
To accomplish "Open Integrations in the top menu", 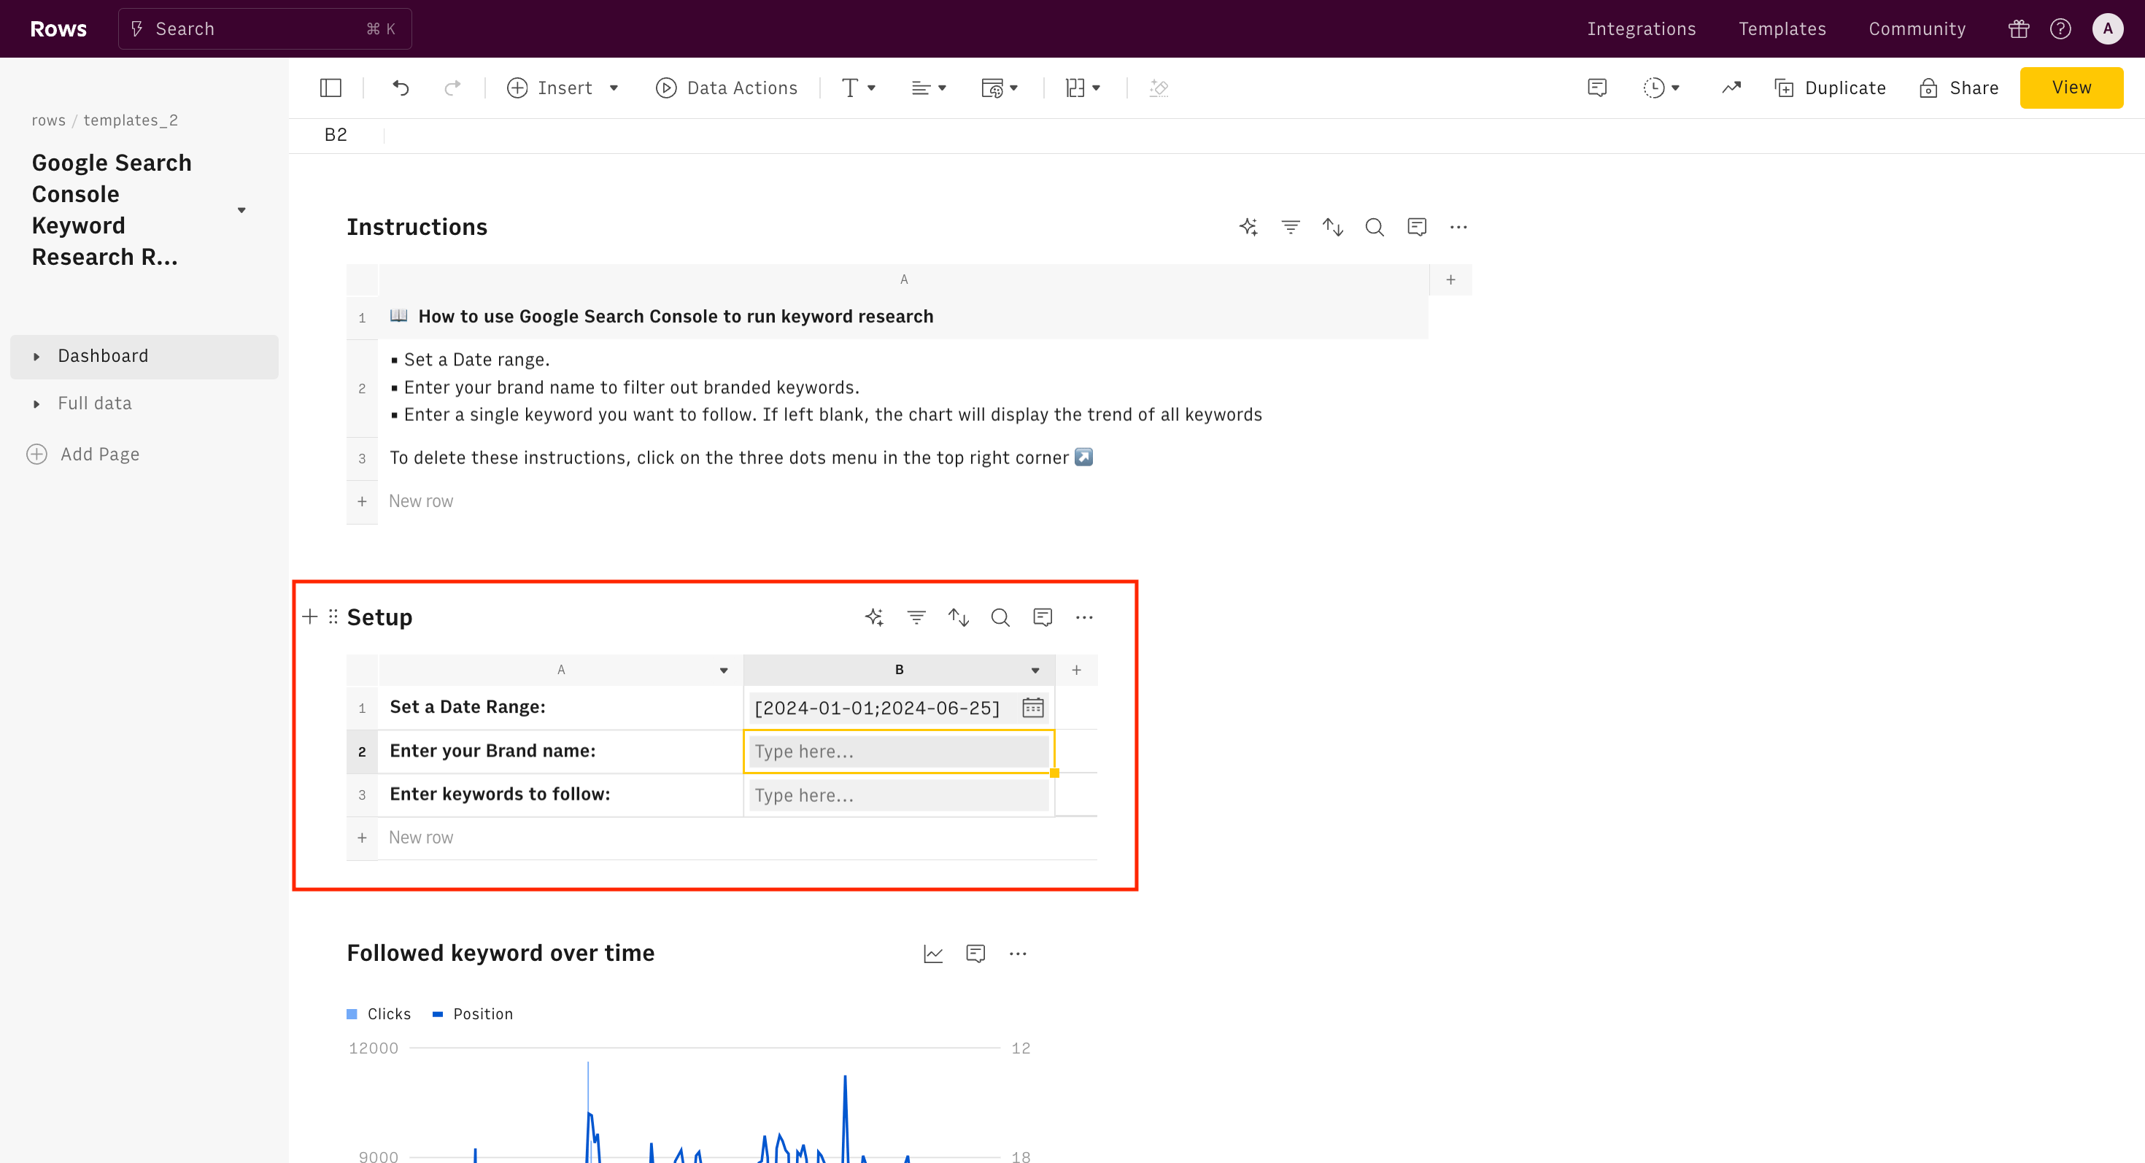I will [1642, 29].
